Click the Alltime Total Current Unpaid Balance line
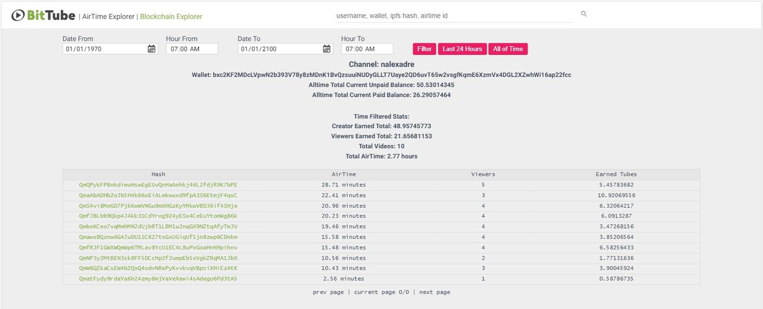This screenshot has width=763, height=309. click(x=381, y=85)
